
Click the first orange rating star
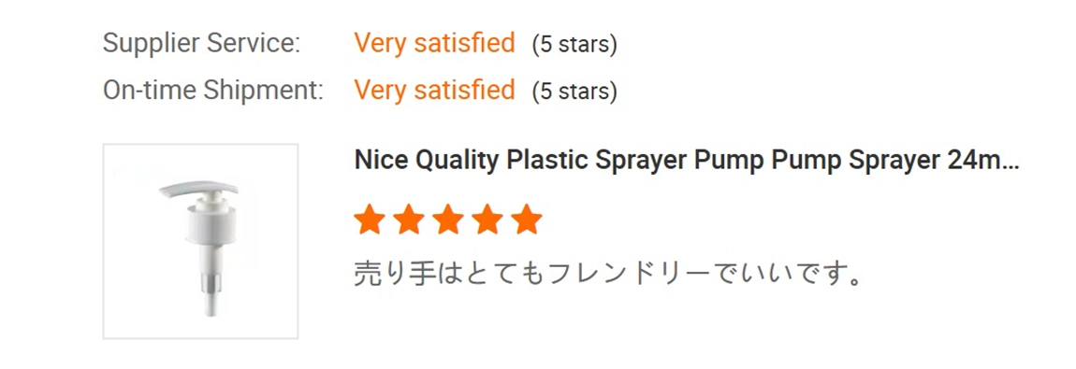point(370,220)
